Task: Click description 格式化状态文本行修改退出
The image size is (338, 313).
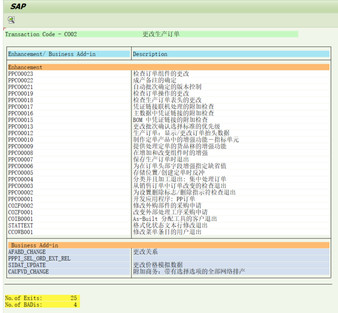Action: [x=170, y=225]
